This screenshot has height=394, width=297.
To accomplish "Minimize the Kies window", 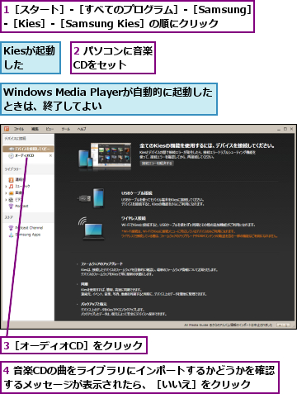I will (279, 129).
